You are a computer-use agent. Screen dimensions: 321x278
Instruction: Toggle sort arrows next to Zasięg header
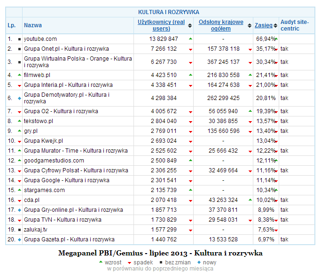point(276,26)
